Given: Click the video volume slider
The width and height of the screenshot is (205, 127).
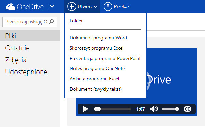Looking at the screenshot, I should (x=170, y=109).
